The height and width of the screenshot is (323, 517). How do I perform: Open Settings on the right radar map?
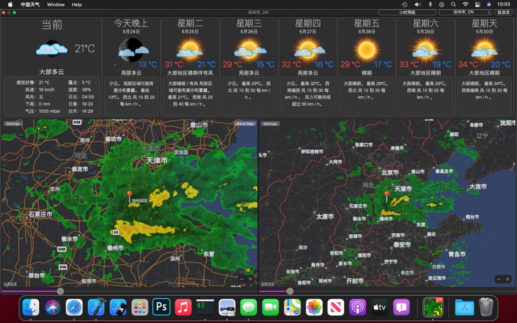click(x=270, y=123)
